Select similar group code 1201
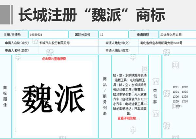Image resolution: width=196 pixels, height=139 pixels. click(x=176, y=87)
